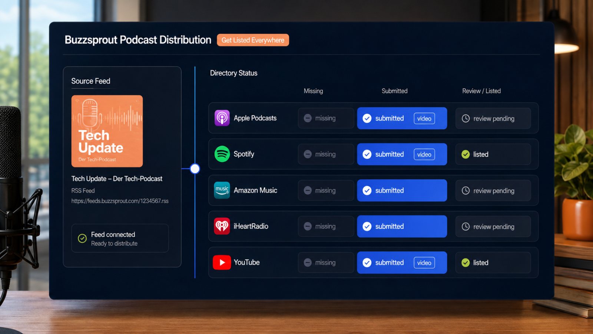Click 'listed' text in Spotify row
This screenshot has width=593, height=334.
pos(481,154)
